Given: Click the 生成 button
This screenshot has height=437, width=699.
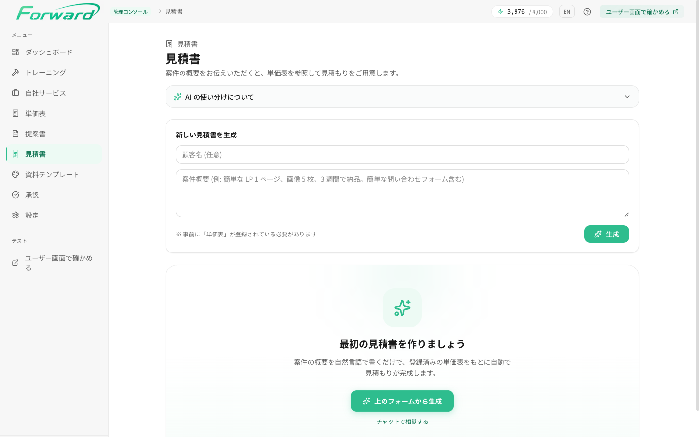Looking at the screenshot, I should point(606,234).
